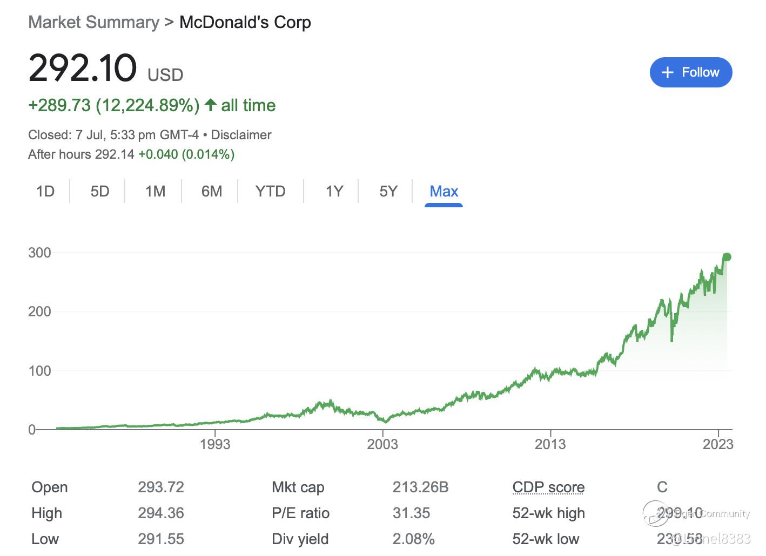The width and height of the screenshot is (766, 556).
Task: Click the Disclaimer link
Action: 241,135
